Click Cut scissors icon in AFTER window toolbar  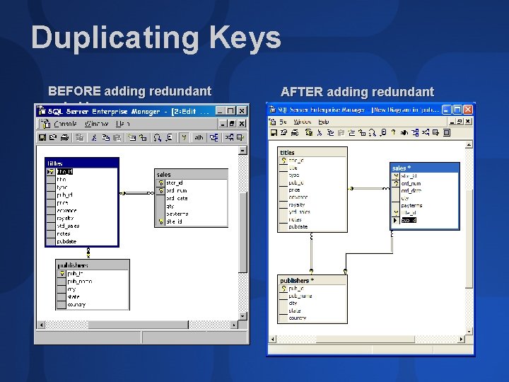320,132
